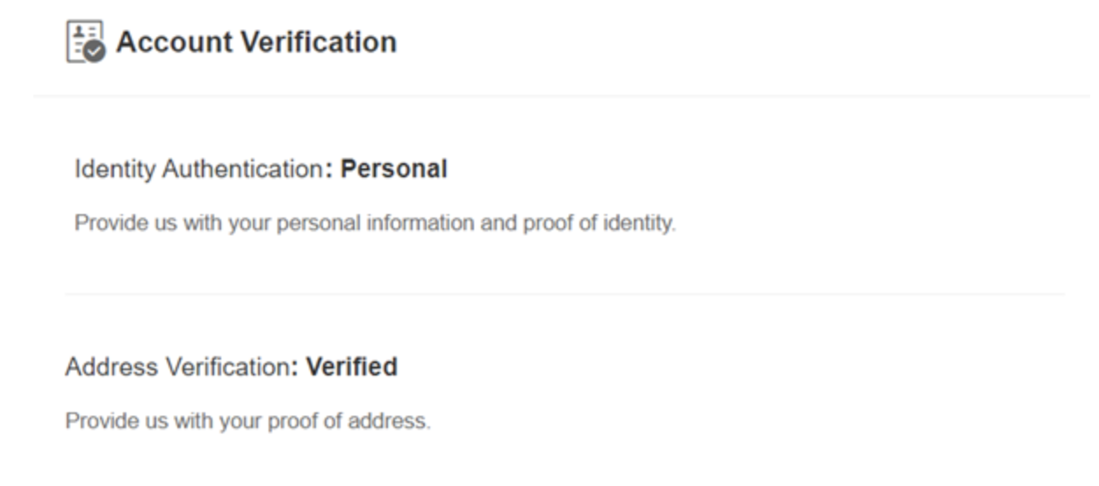Click the proof of address description sentence
This screenshot has width=1099, height=486.
pos(248,421)
